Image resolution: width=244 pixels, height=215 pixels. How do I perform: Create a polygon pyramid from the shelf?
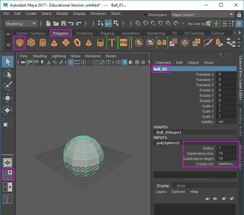point(89,42)
